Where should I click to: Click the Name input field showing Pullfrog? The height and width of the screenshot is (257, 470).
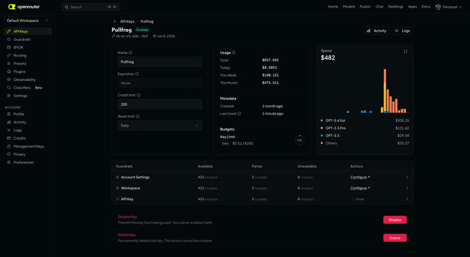(x=160, y=62)
